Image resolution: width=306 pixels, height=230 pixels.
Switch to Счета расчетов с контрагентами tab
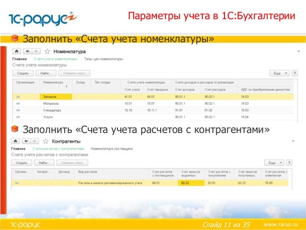click(58, 149)
